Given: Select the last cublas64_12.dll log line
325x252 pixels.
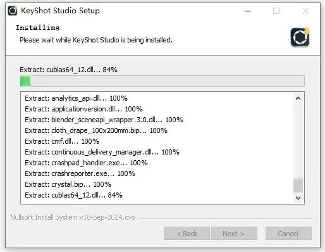Looking at the screenshot, I should point(73,195).
